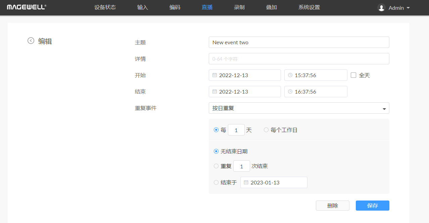Expand the Admin account dropdown menu
This screenshot has height=223, width=429.
click(408, 8)
